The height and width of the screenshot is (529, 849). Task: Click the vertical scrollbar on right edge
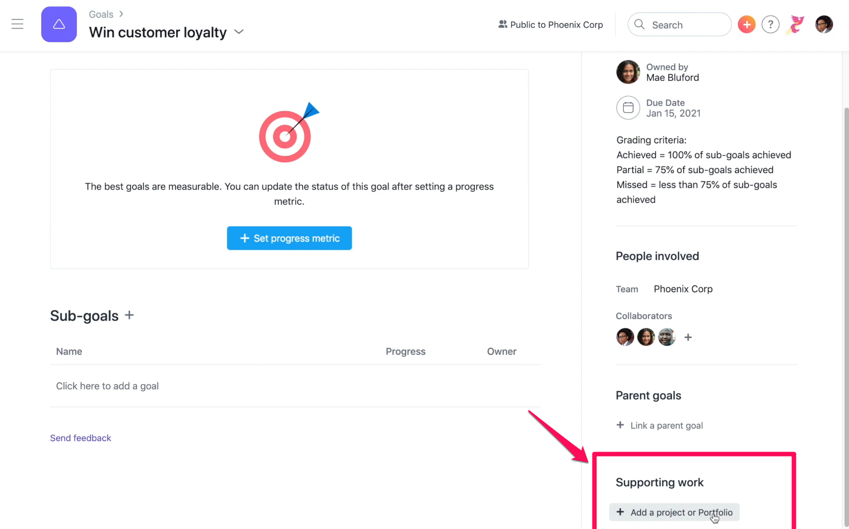click(846, 318)
